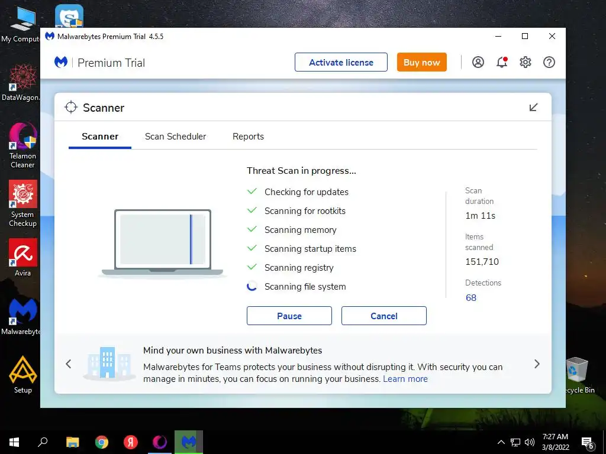The height and width of the screenshot is (454, 606).
Task: Switch to the Scan Scheduler tab
Action: click(x=175, y=137)
